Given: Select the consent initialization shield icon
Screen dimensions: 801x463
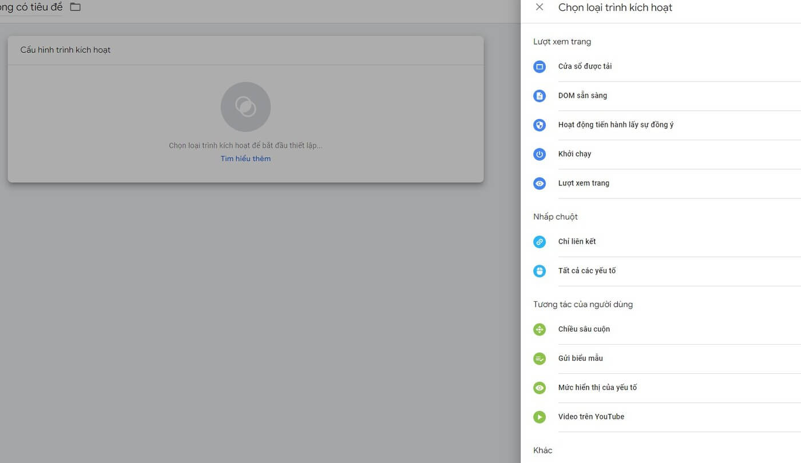Looking at the screenshot, I should pos(539,125).
